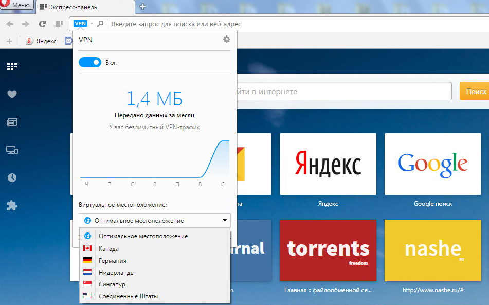Turn off the VPN Вкл. switch
The width and height of the screenshot is (489, 305).
90,62
